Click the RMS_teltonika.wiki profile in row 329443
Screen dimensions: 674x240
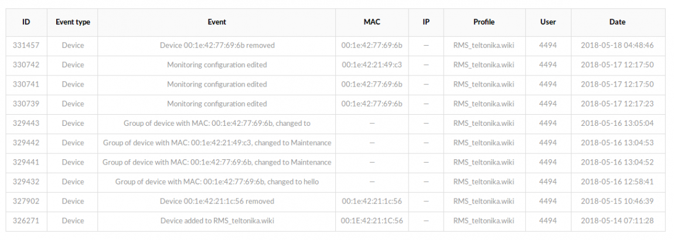tap(484, 123)
